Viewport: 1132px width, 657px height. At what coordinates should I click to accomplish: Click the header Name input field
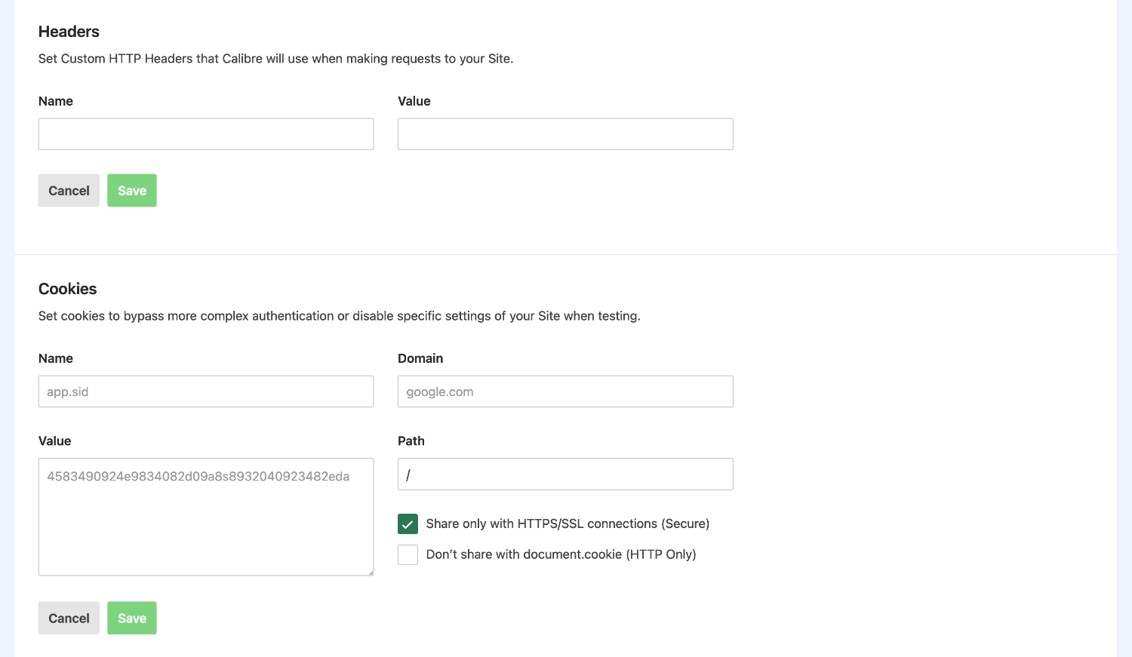[x=205, y=134]
